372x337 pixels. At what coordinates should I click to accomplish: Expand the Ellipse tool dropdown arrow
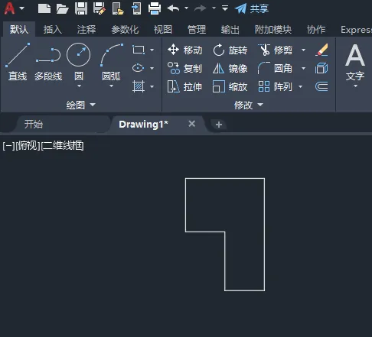(x=152, y=68)
